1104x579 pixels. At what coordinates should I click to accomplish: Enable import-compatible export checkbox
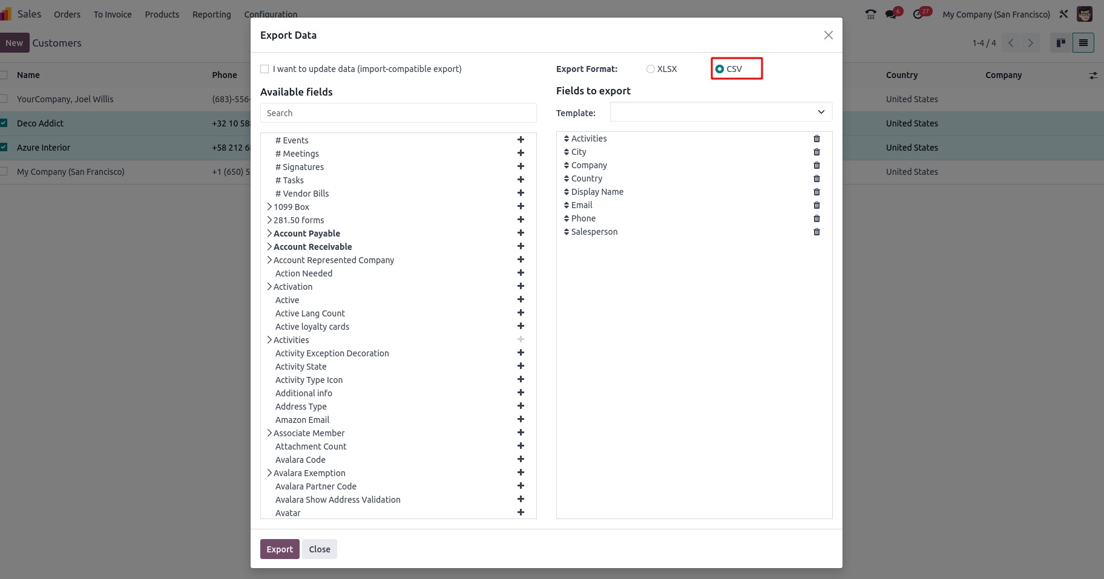[264, 69]
